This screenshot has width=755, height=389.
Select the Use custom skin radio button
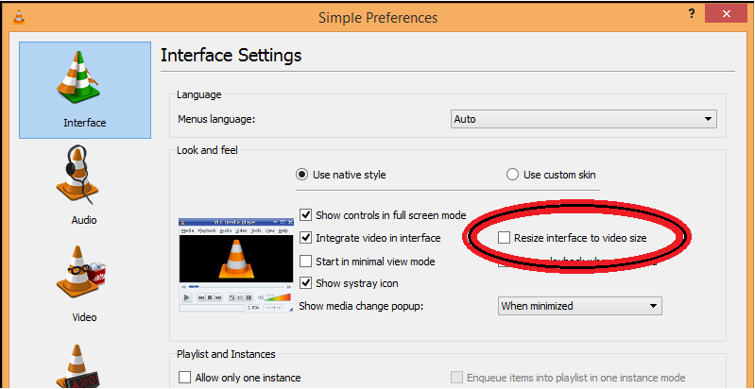[513, 175]
